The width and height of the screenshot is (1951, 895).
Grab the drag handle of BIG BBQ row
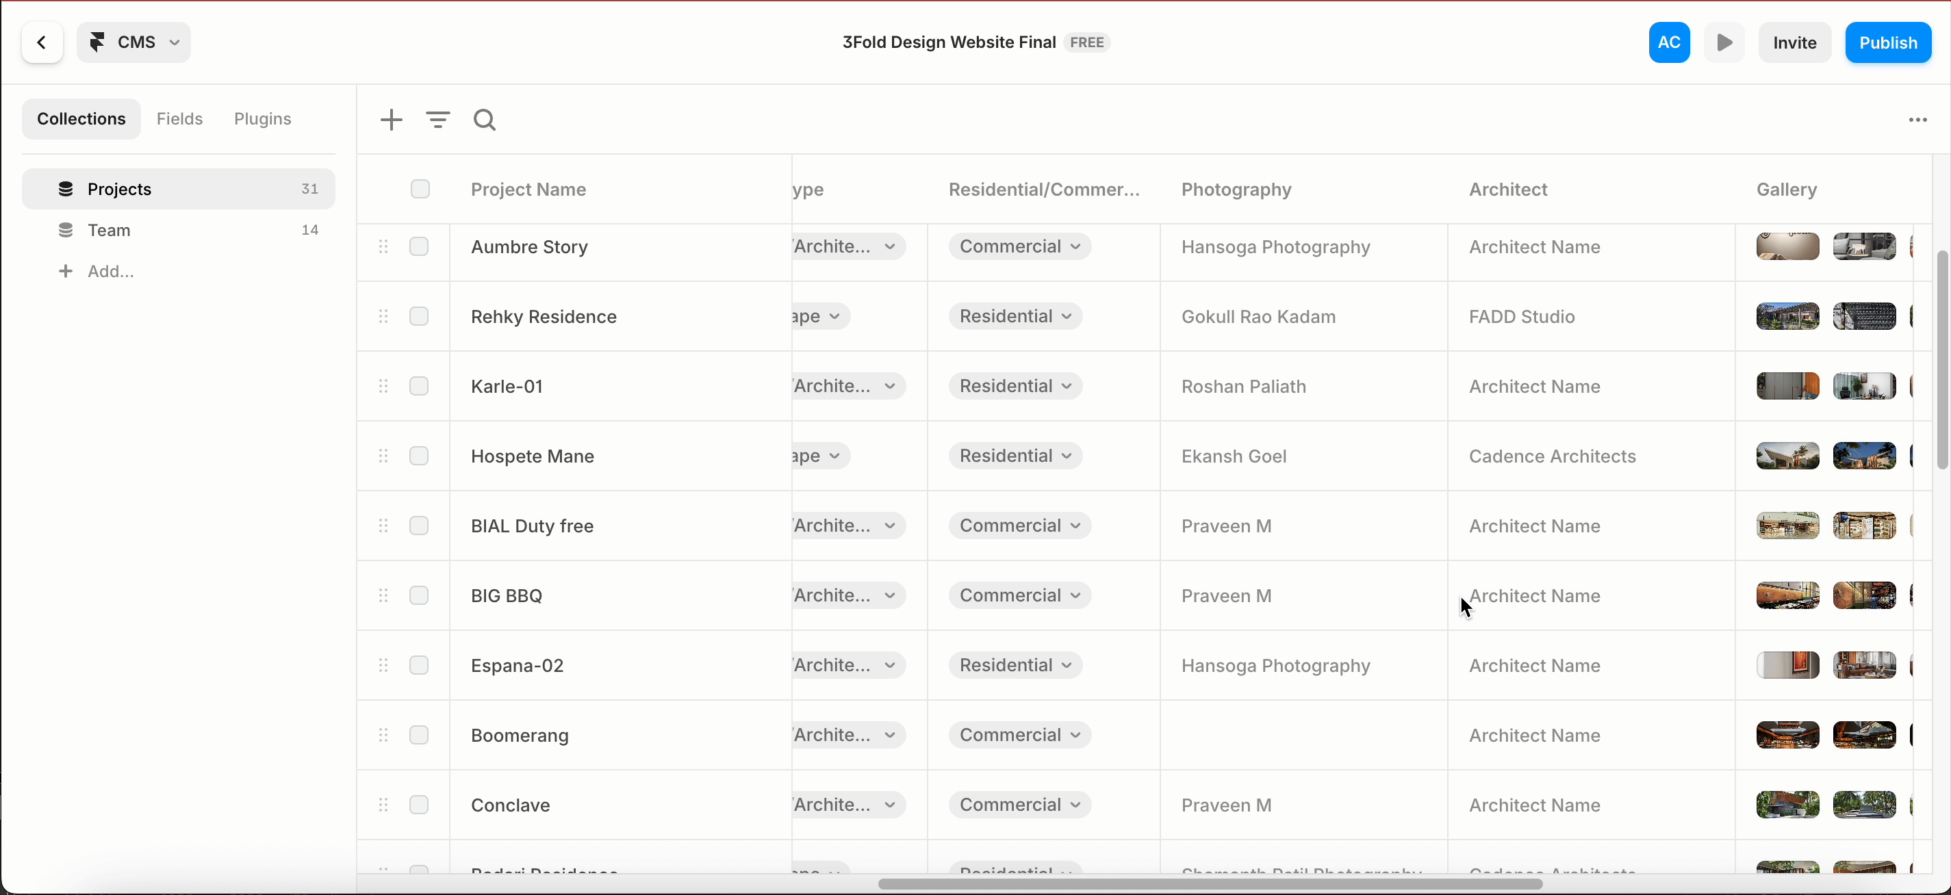pos(383,595)
